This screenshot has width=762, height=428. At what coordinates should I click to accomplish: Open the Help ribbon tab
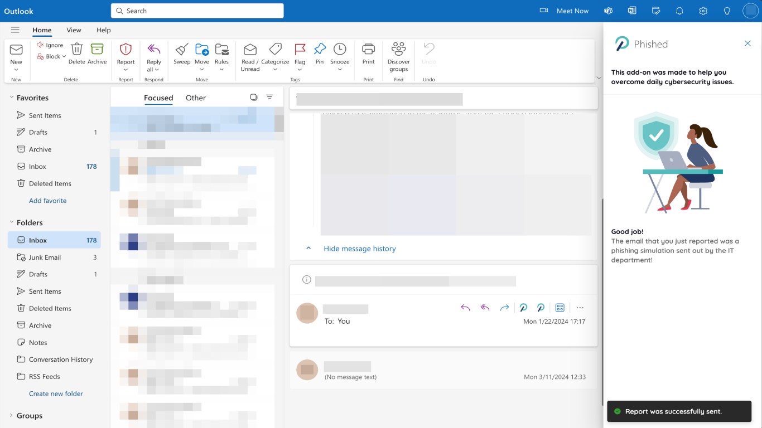click(103, 30)
